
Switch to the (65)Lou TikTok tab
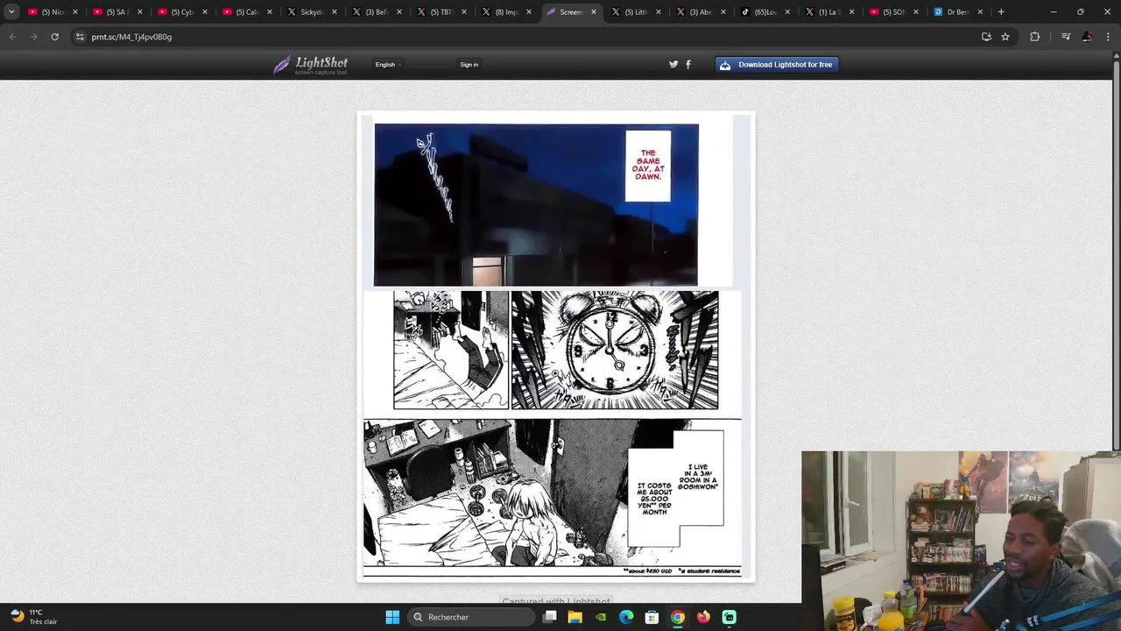765,12
